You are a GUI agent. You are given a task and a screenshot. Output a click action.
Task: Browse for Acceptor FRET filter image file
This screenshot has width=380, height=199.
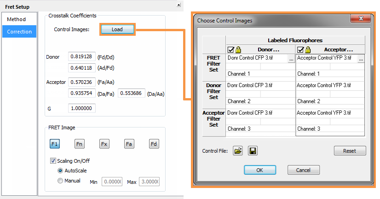(x=361, y=59)
